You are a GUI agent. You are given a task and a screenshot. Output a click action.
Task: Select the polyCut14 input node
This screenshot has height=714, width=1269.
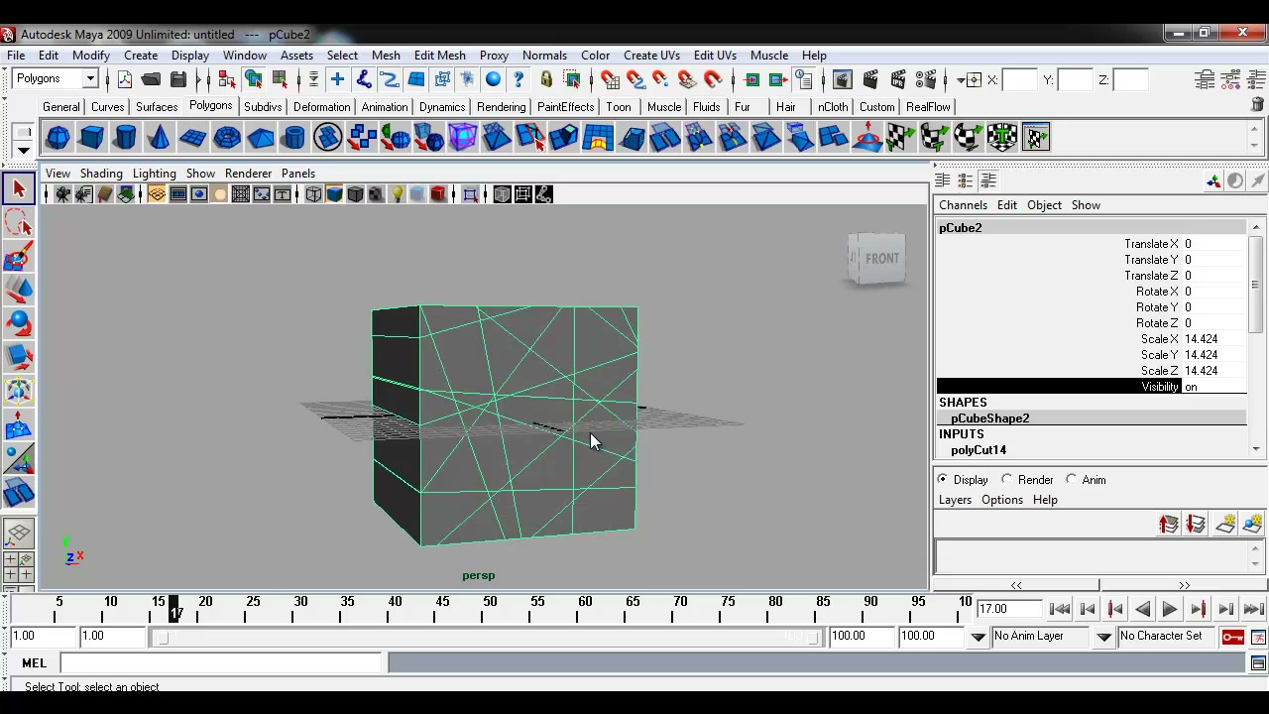pos(979,450)
